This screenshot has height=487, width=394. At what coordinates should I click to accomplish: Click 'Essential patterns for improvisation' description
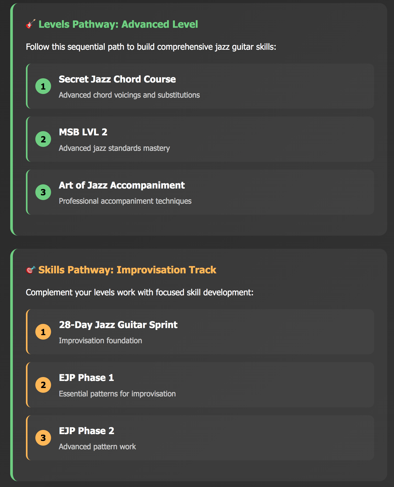click(117, 394)
